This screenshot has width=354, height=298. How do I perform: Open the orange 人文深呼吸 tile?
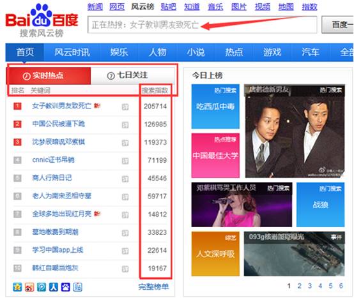tap(215, 254)
